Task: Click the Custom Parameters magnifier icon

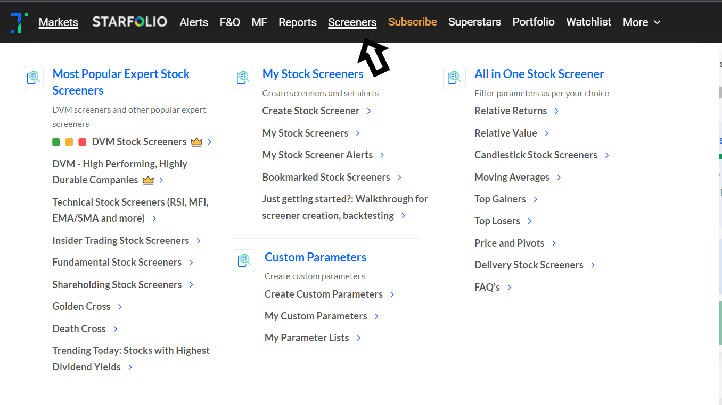Action: click(244, 260)
